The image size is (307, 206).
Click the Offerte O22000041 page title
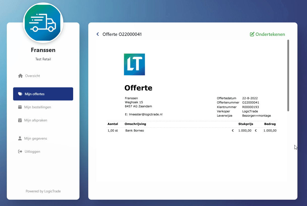pos(122,34)
